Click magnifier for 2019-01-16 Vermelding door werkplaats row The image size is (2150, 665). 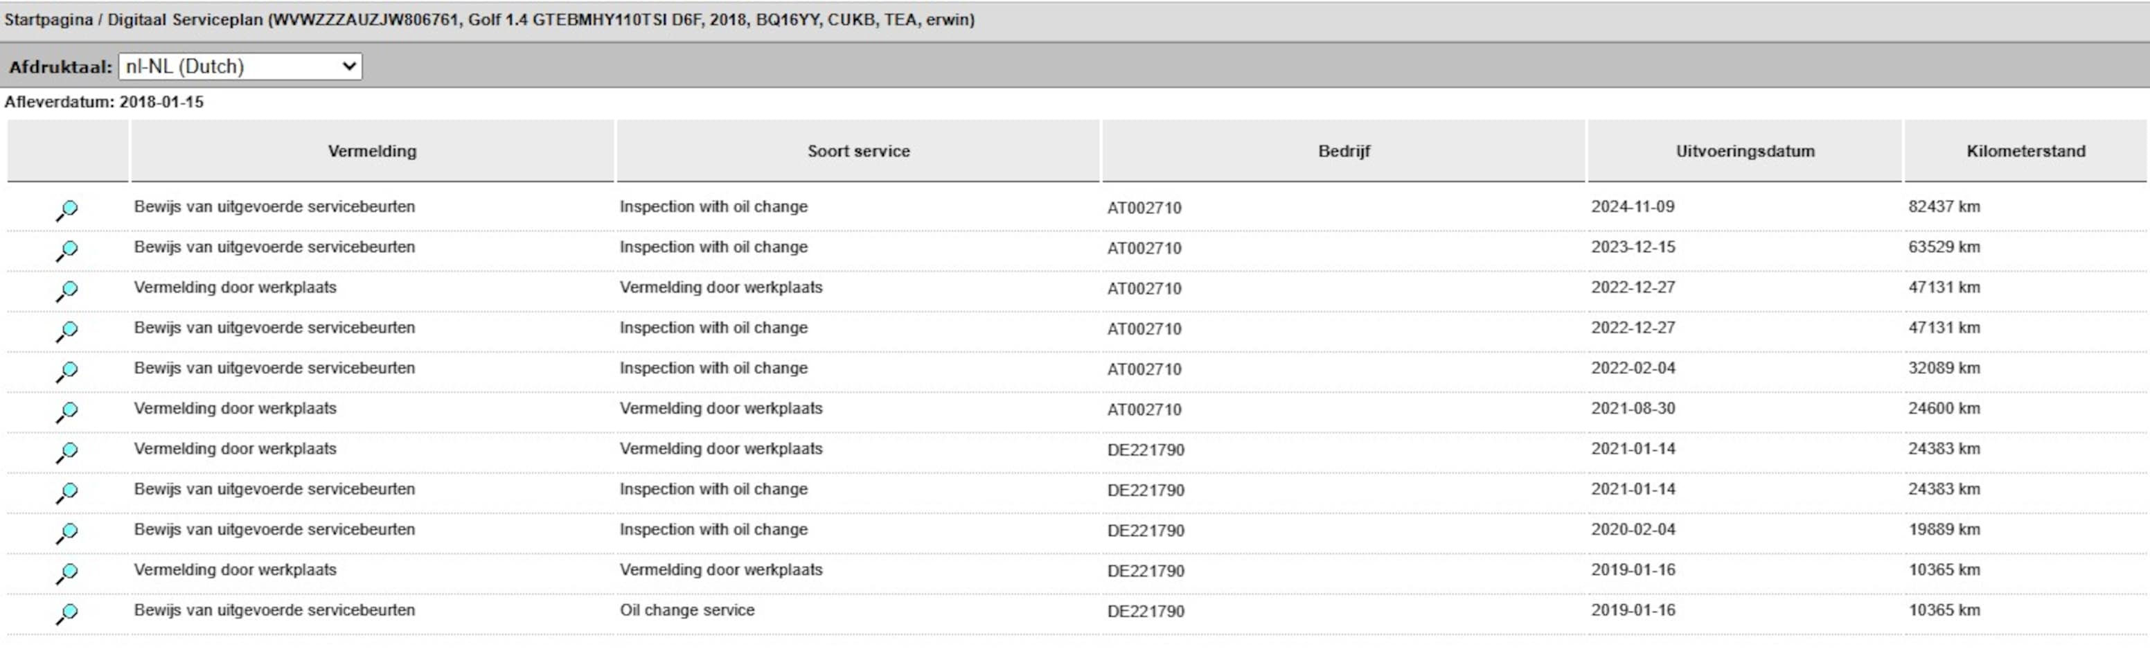(x=66, y=574)
